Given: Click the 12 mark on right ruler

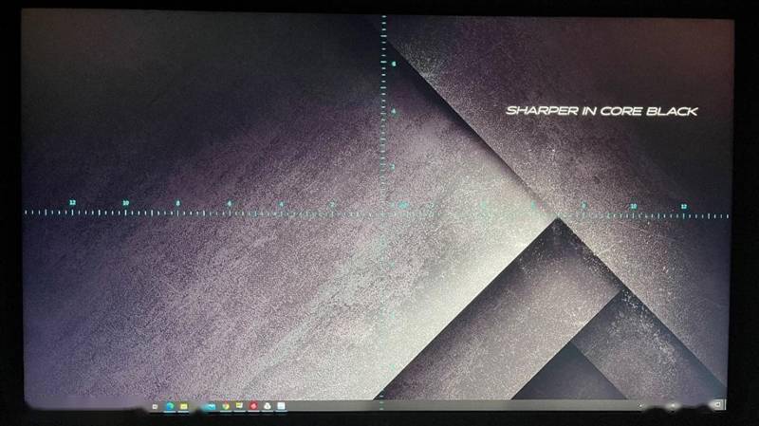Looking at the screenshot, I should click(x=683, y=207).
